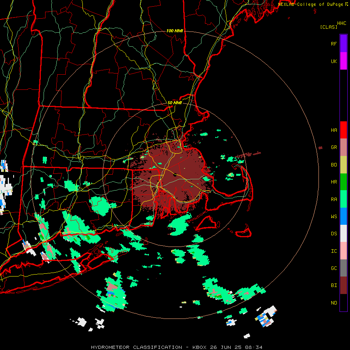This screenshot has height=350, width=350.
Task: Click the IC legend label
Action: pyautogui.click(x=334, y=251)
